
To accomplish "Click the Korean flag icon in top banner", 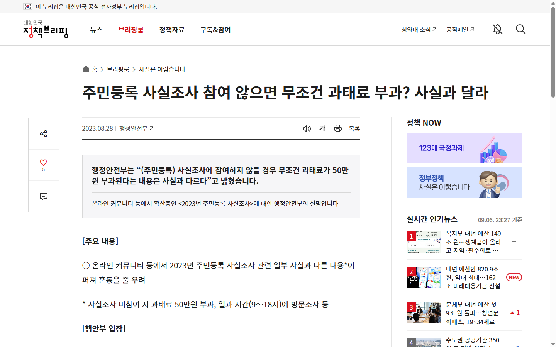I will [x=28, y=7].
